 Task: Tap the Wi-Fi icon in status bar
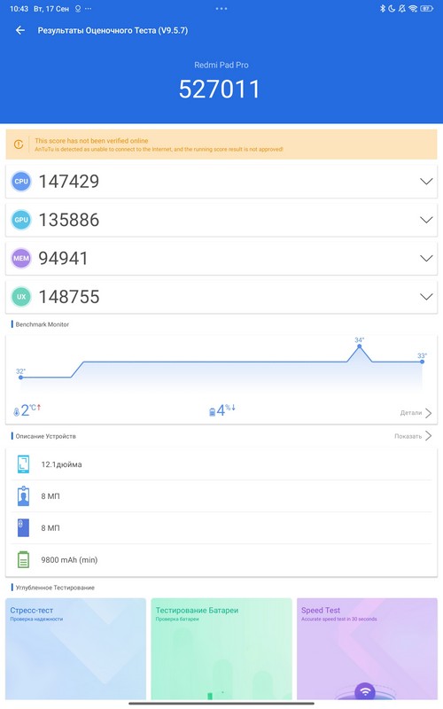(x=413, y=9)
